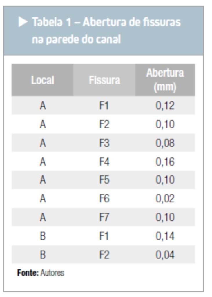
Task: Click the 'Fonte:' bold label
Action: pyautogui.click(x=28, y=273)
